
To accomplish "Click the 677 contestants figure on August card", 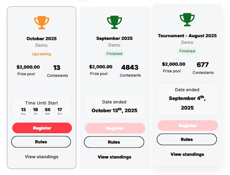I will (203, 65).
